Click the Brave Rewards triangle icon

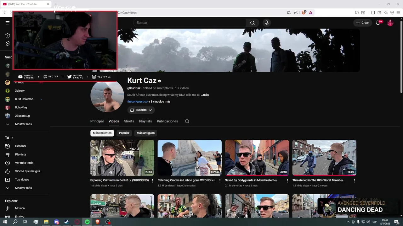point(310,13)
